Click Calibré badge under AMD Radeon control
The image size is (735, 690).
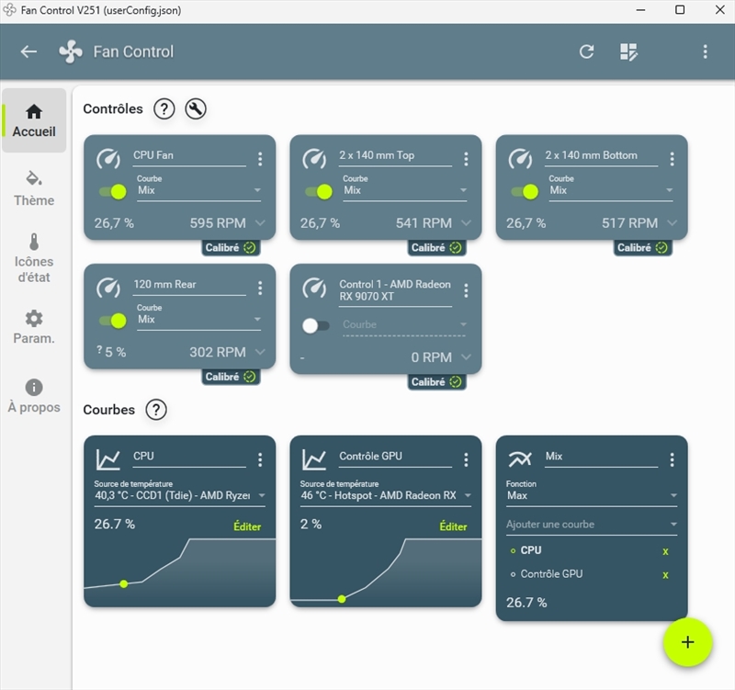(437, 382)
